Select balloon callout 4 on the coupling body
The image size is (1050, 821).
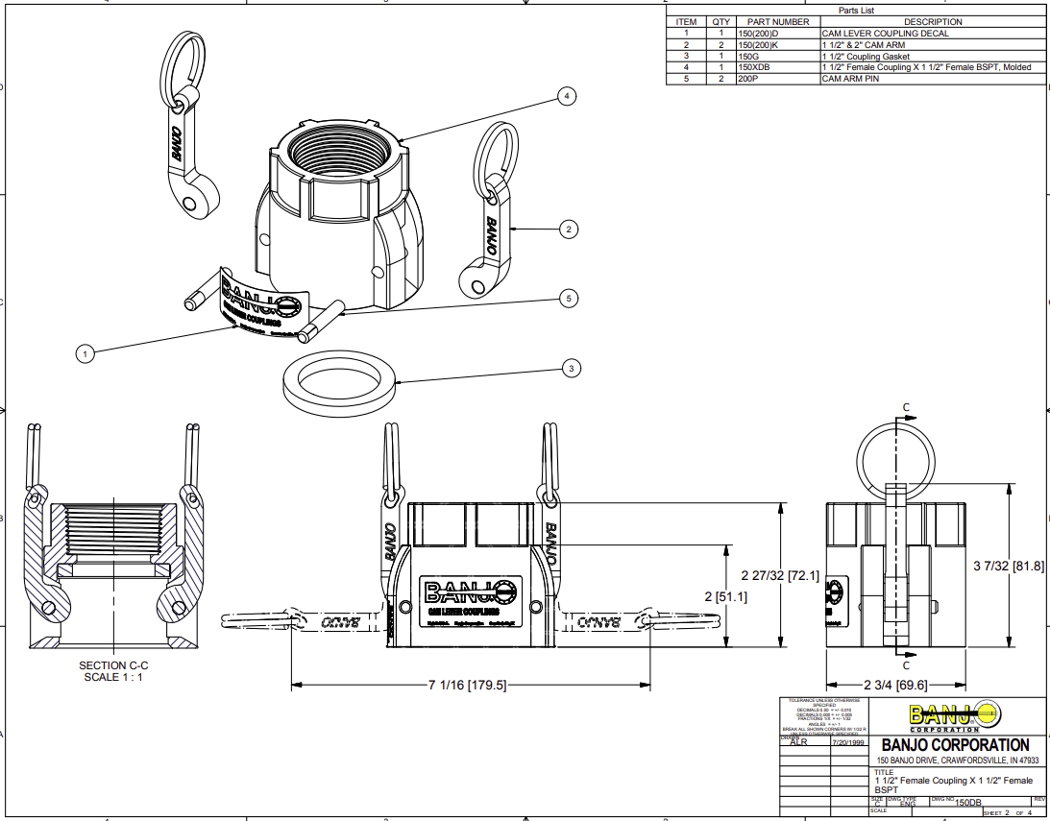pos(565,97)
